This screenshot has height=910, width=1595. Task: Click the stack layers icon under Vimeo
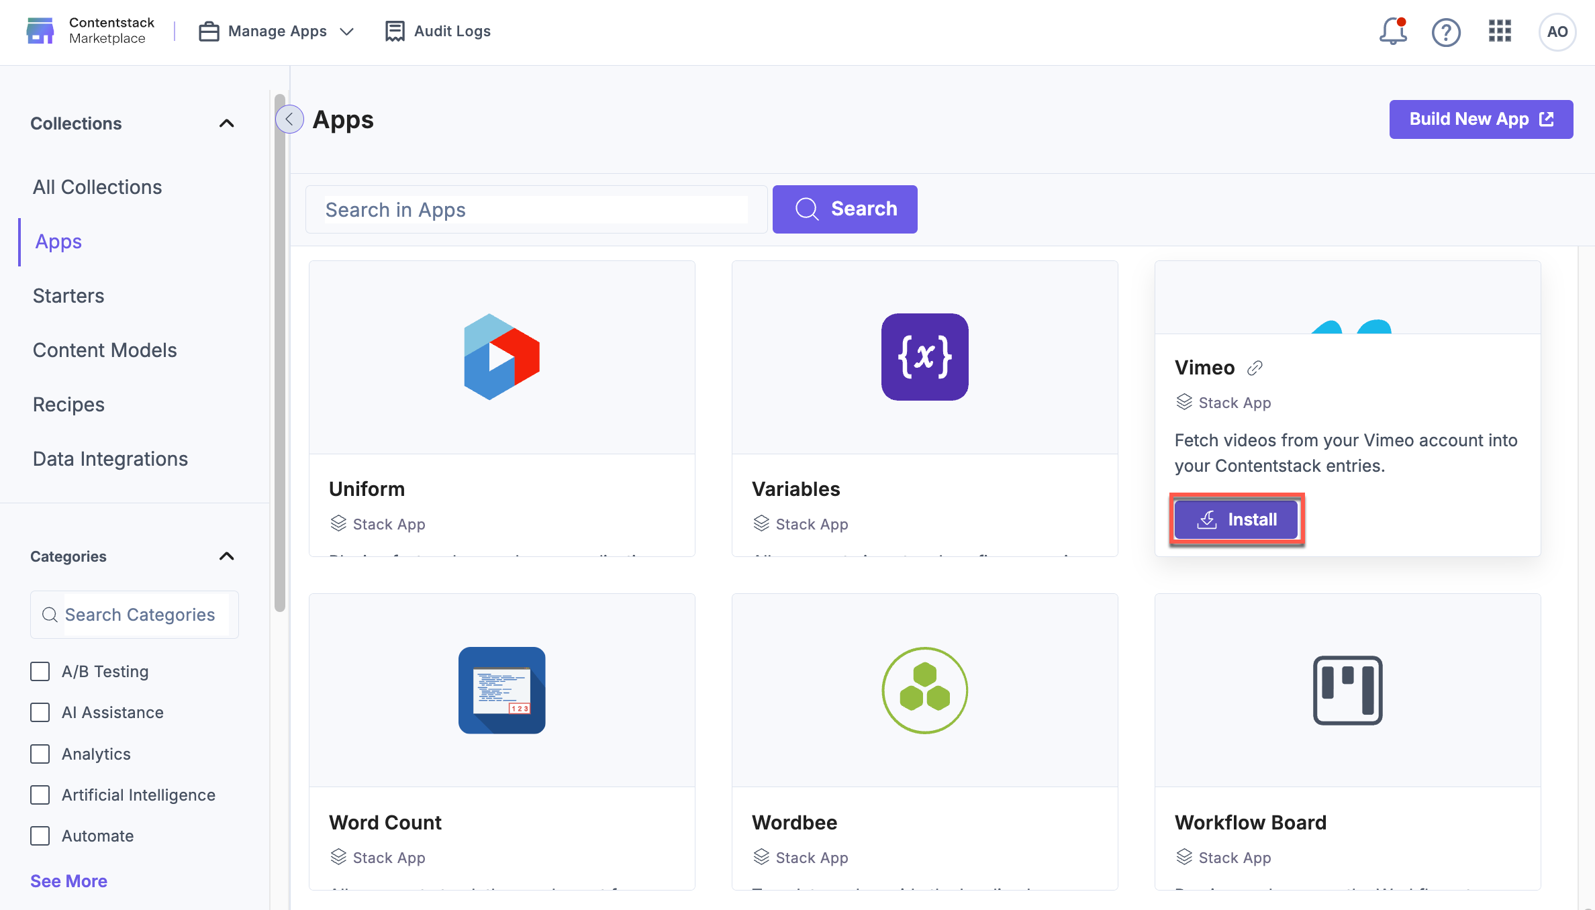pos(1184,402)
